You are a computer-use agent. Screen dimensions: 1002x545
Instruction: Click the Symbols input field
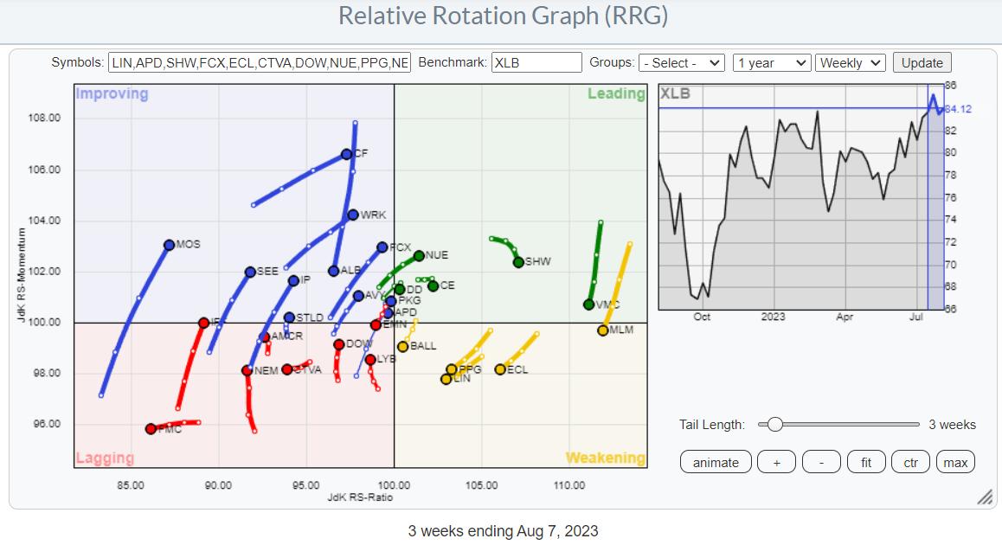tap(260, 63)
